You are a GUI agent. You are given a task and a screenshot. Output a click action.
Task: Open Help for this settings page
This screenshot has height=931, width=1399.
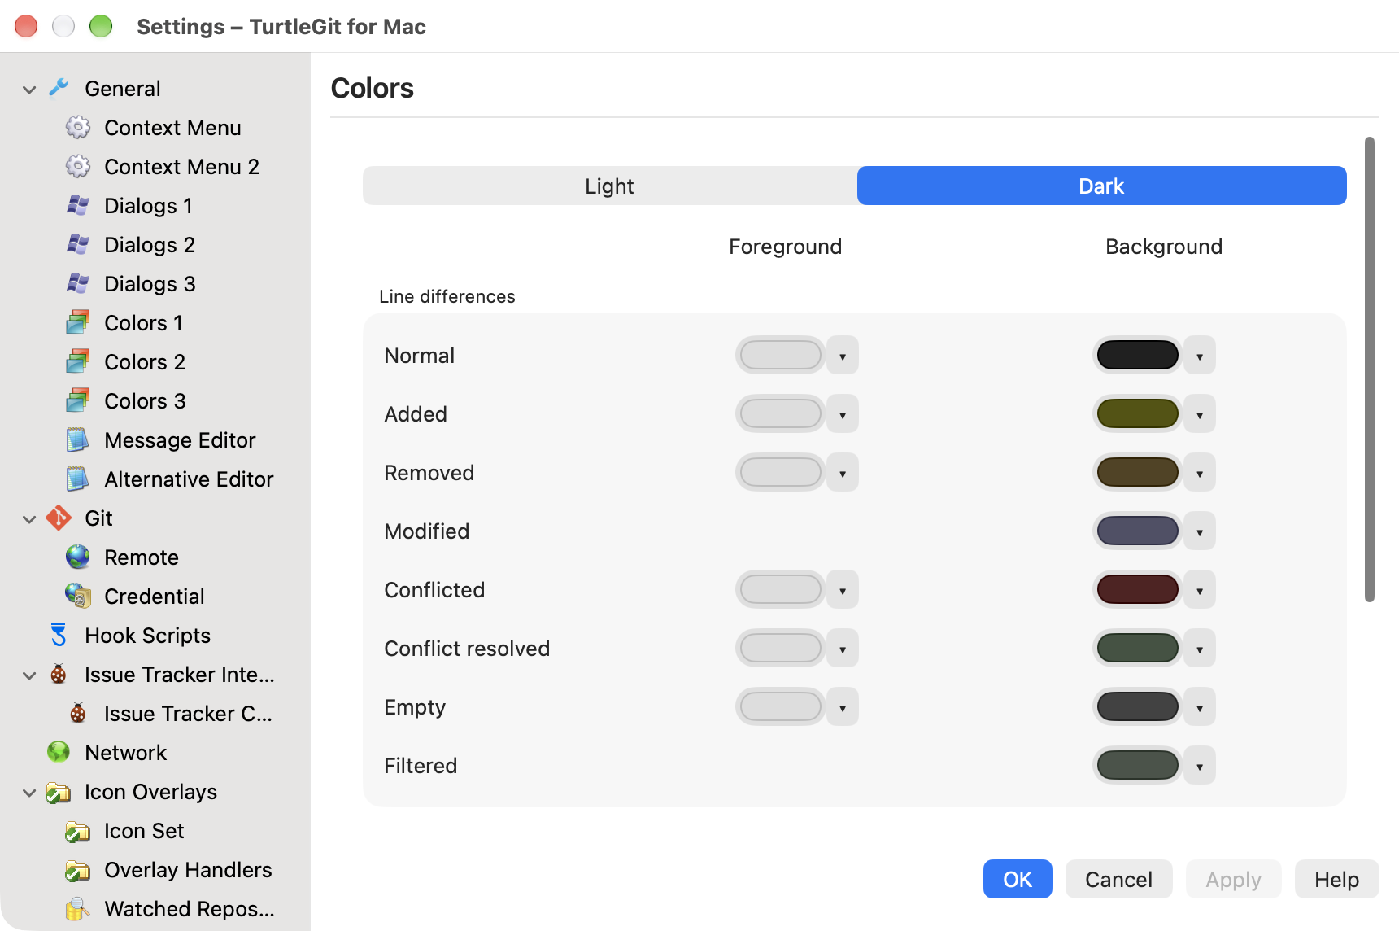coord(1336,879)
